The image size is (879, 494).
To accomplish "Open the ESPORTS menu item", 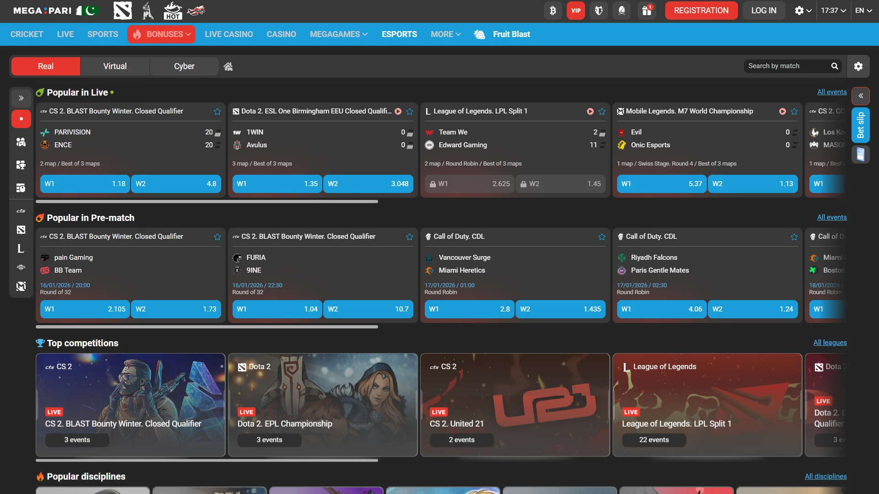I will point(399,34).
